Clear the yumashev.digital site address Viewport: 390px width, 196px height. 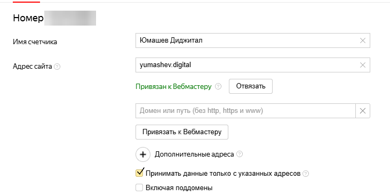pyautogui.click(x=363, y=65)
